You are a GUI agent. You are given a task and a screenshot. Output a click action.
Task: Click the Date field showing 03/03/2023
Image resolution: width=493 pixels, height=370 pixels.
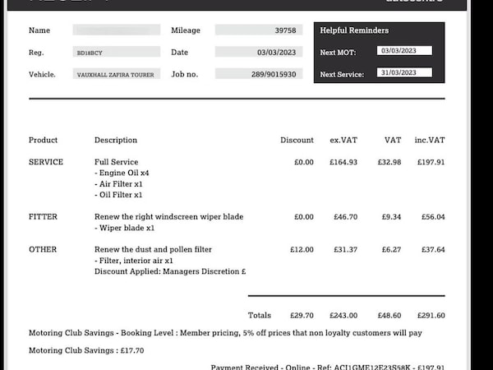tap(258, 52)
